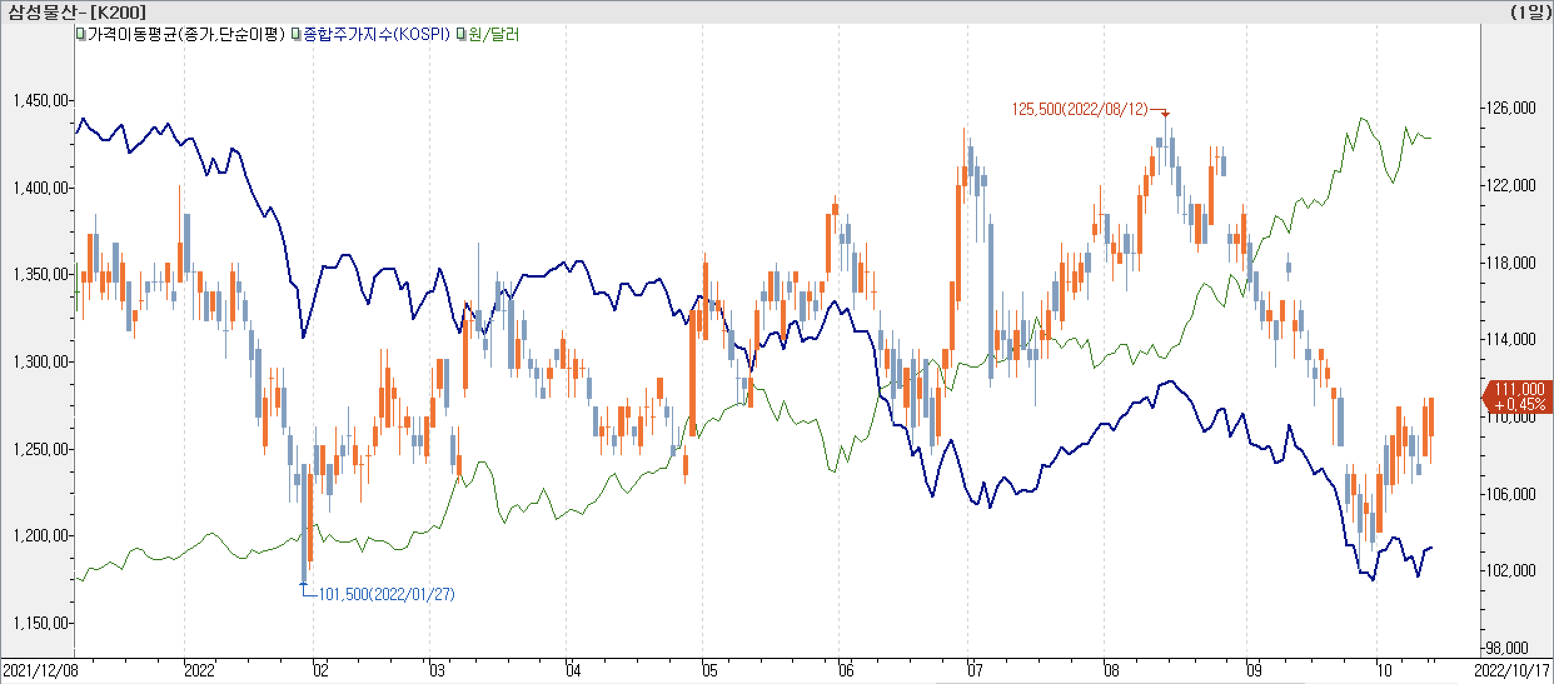Screen dimensions: 1554x684
Task: Select the 원/달러 legend label
Action: pyautogui.click(x=494, y=34)
